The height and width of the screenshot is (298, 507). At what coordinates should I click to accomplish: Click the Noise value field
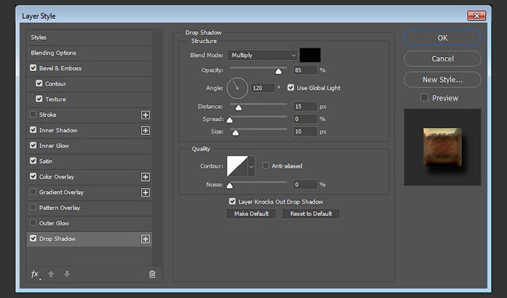[305, 185]
